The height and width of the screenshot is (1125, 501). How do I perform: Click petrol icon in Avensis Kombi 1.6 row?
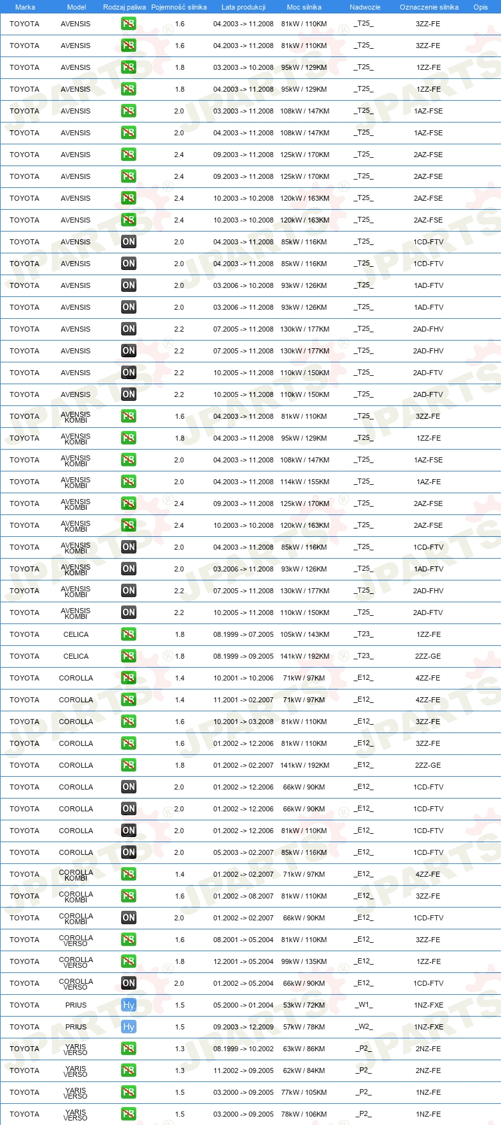pyautogui.click(x=128, y=416)
